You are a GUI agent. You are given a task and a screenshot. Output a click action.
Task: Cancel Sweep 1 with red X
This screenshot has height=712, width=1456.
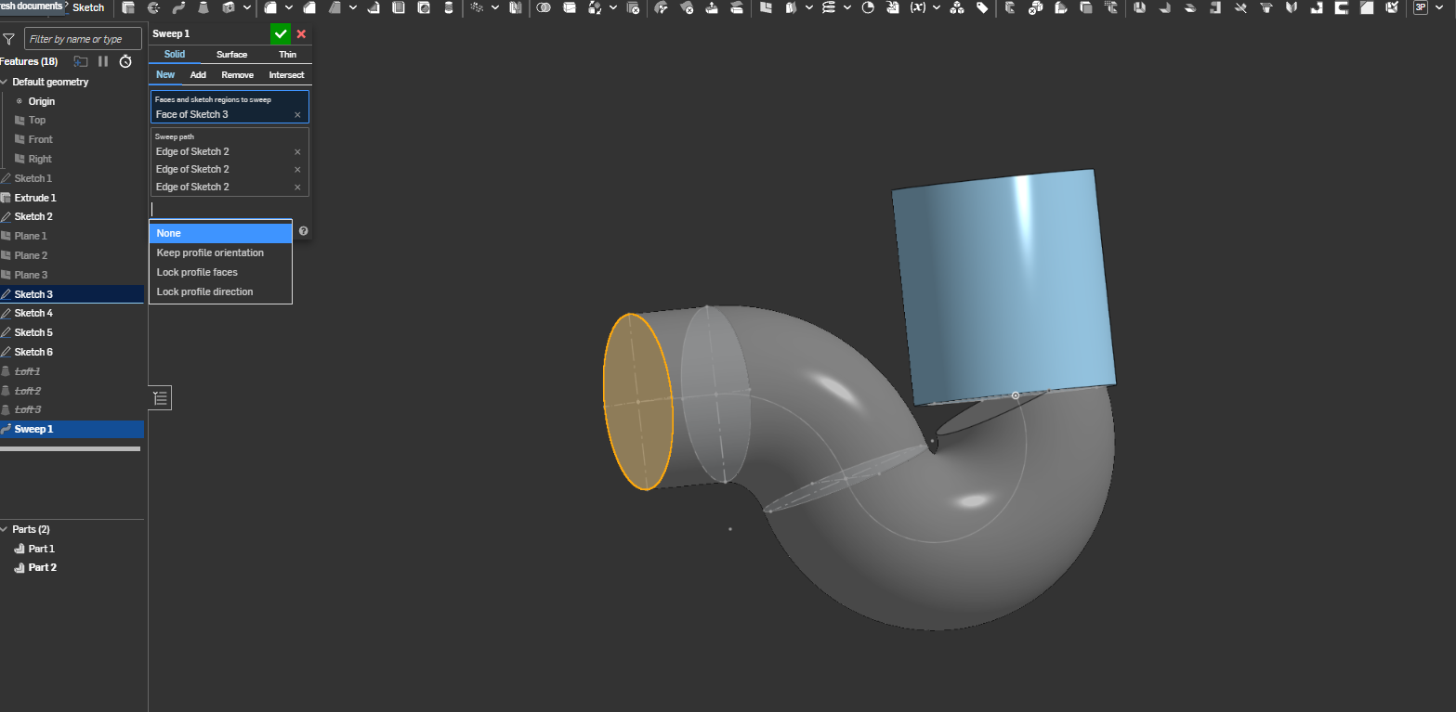(301, 34)
